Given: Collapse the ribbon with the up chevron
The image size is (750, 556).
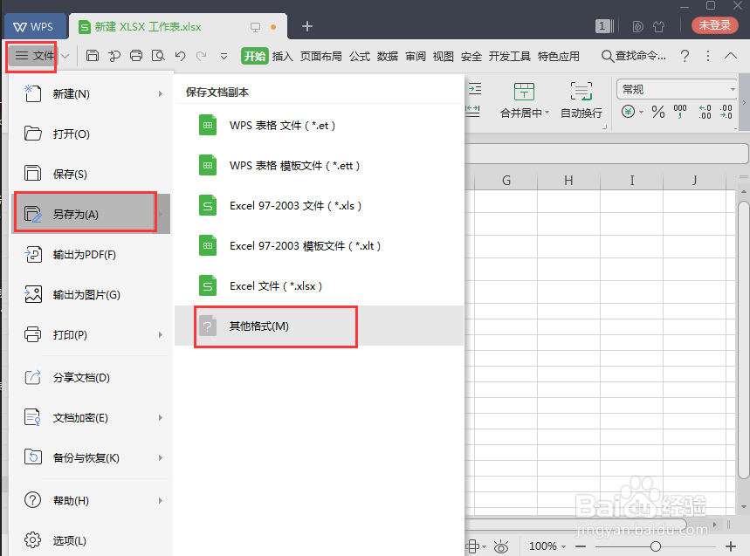Looking at the screenshot, I should click(731, 56).
